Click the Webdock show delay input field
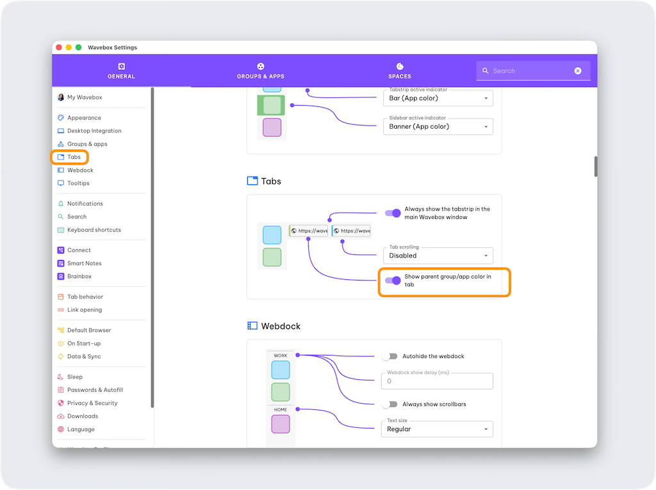Screen dimensions: 656x490 tap(439, 381)
